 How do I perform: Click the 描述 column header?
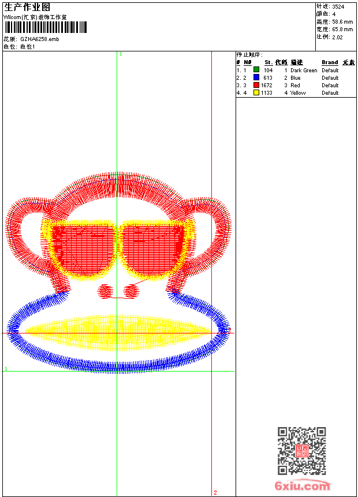297,62
